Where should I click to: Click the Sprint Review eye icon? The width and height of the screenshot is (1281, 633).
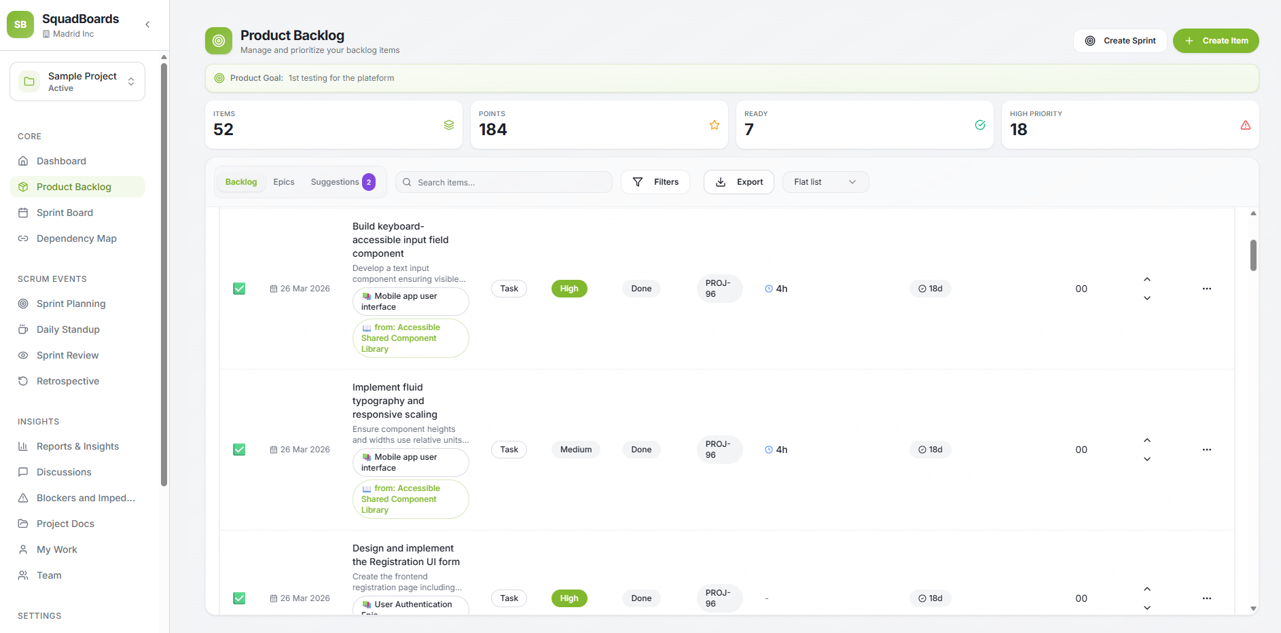pos(23,355)
